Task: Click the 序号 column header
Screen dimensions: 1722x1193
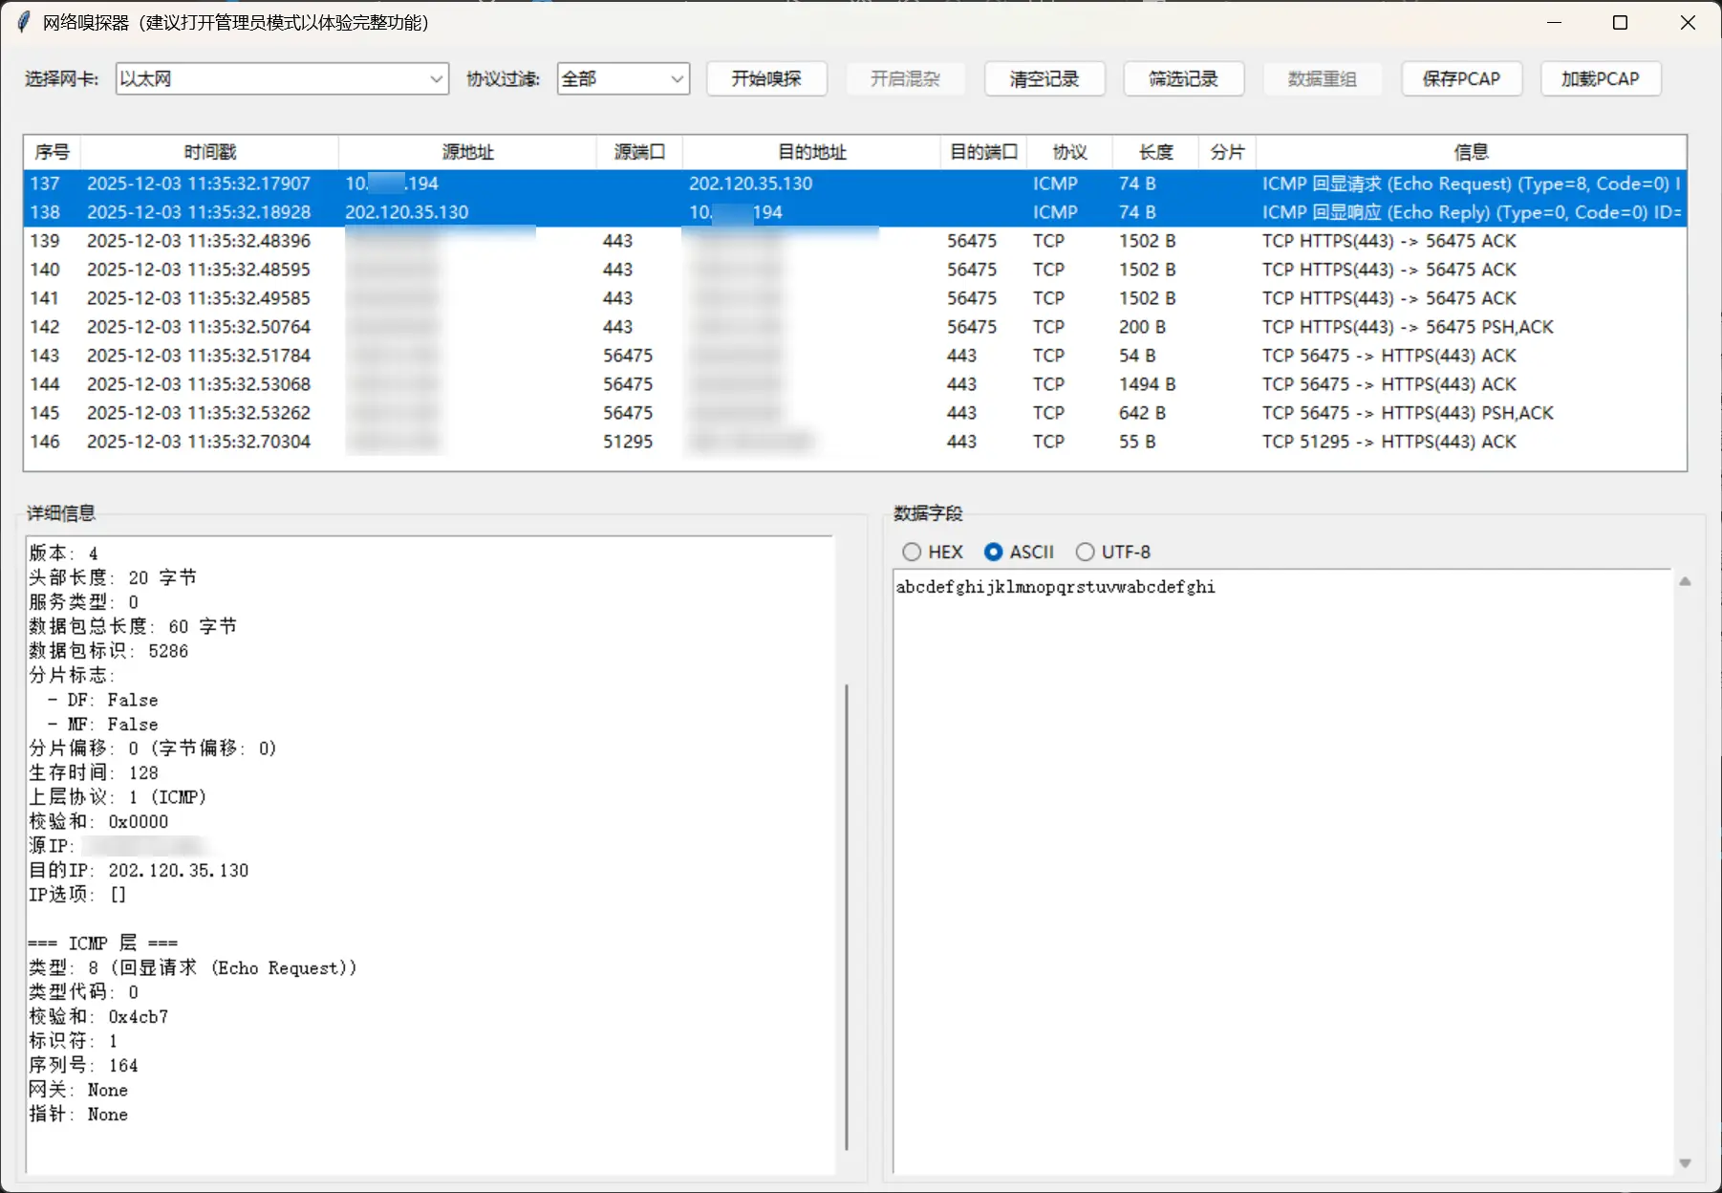Action: tap(52, 151)
